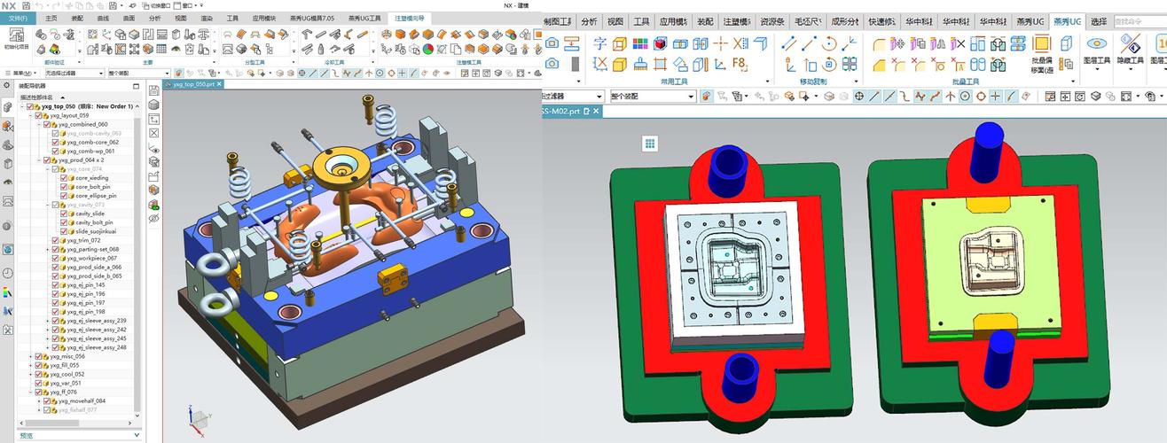Click the F8 view alignment icon

coord(738,64)
